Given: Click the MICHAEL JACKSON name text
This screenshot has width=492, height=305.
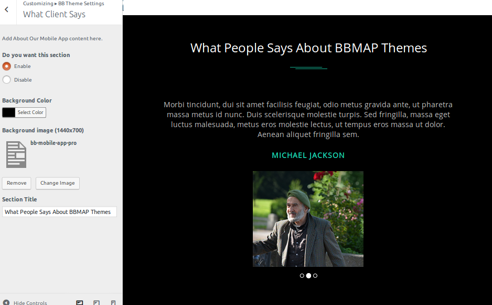Looking at the screenshot, I should [308, 155].
